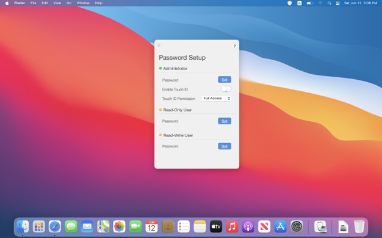Open Contacts from the Dock

coord(168,226)
